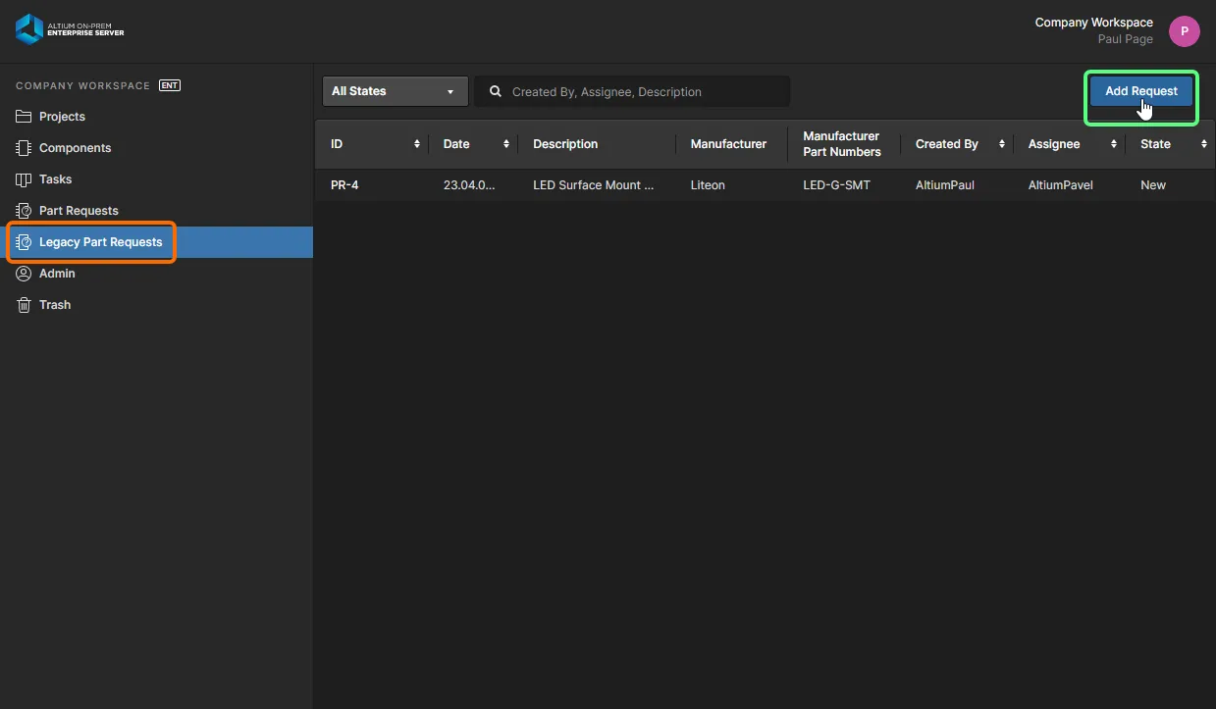Click the Projects folder icon
The height and width of the screenshot is (709, 1216).
pos(24,117)
